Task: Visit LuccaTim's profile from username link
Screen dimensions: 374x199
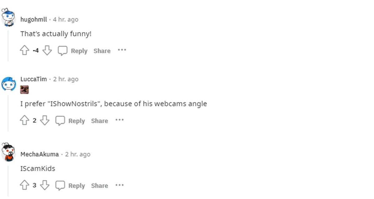Action: [x=33, y=79]
